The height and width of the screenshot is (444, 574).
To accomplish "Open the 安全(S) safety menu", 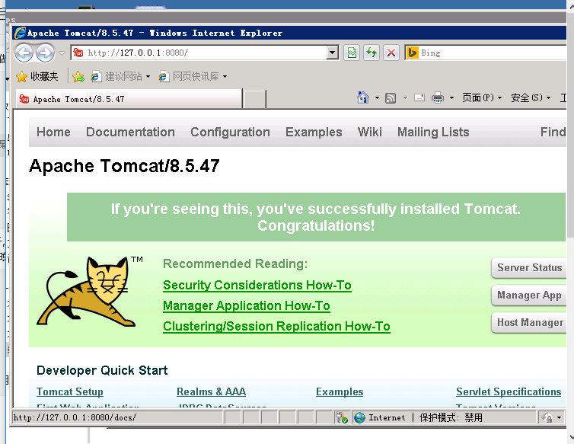I will click(531, 97).
